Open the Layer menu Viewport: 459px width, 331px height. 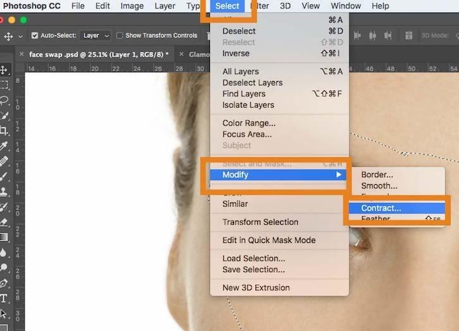(x=165, y=6)
